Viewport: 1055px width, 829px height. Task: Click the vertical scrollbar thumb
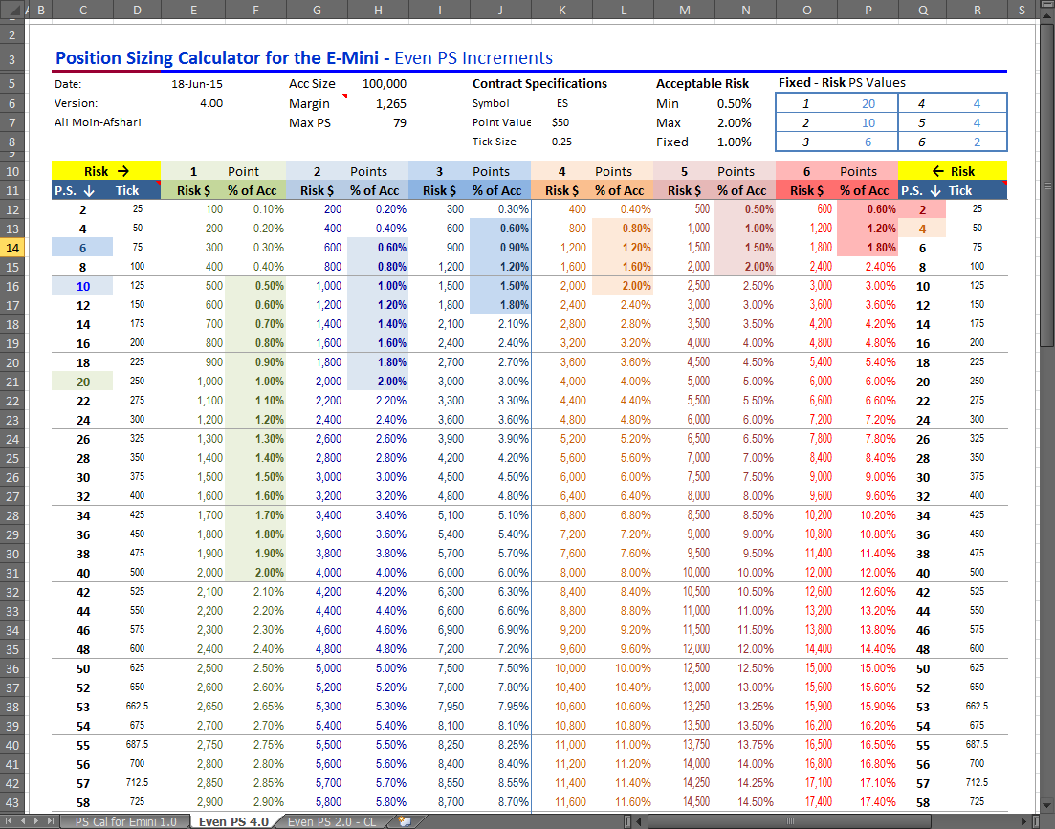1046,185
